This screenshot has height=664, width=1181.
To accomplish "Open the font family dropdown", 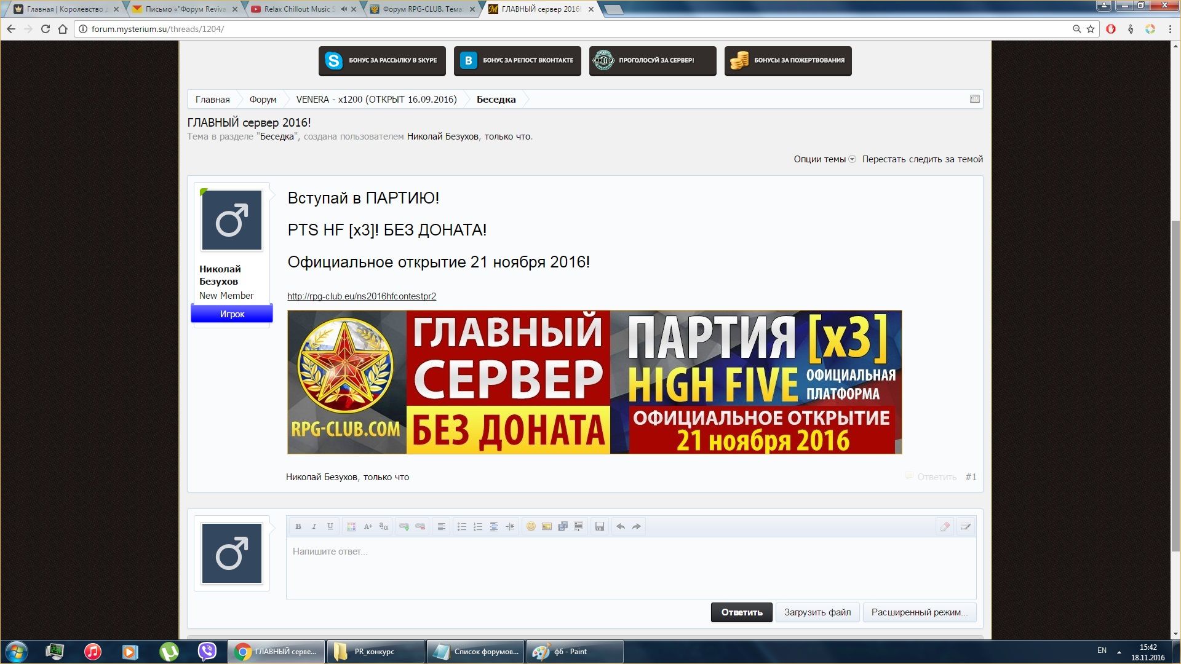I will [383, 526].
